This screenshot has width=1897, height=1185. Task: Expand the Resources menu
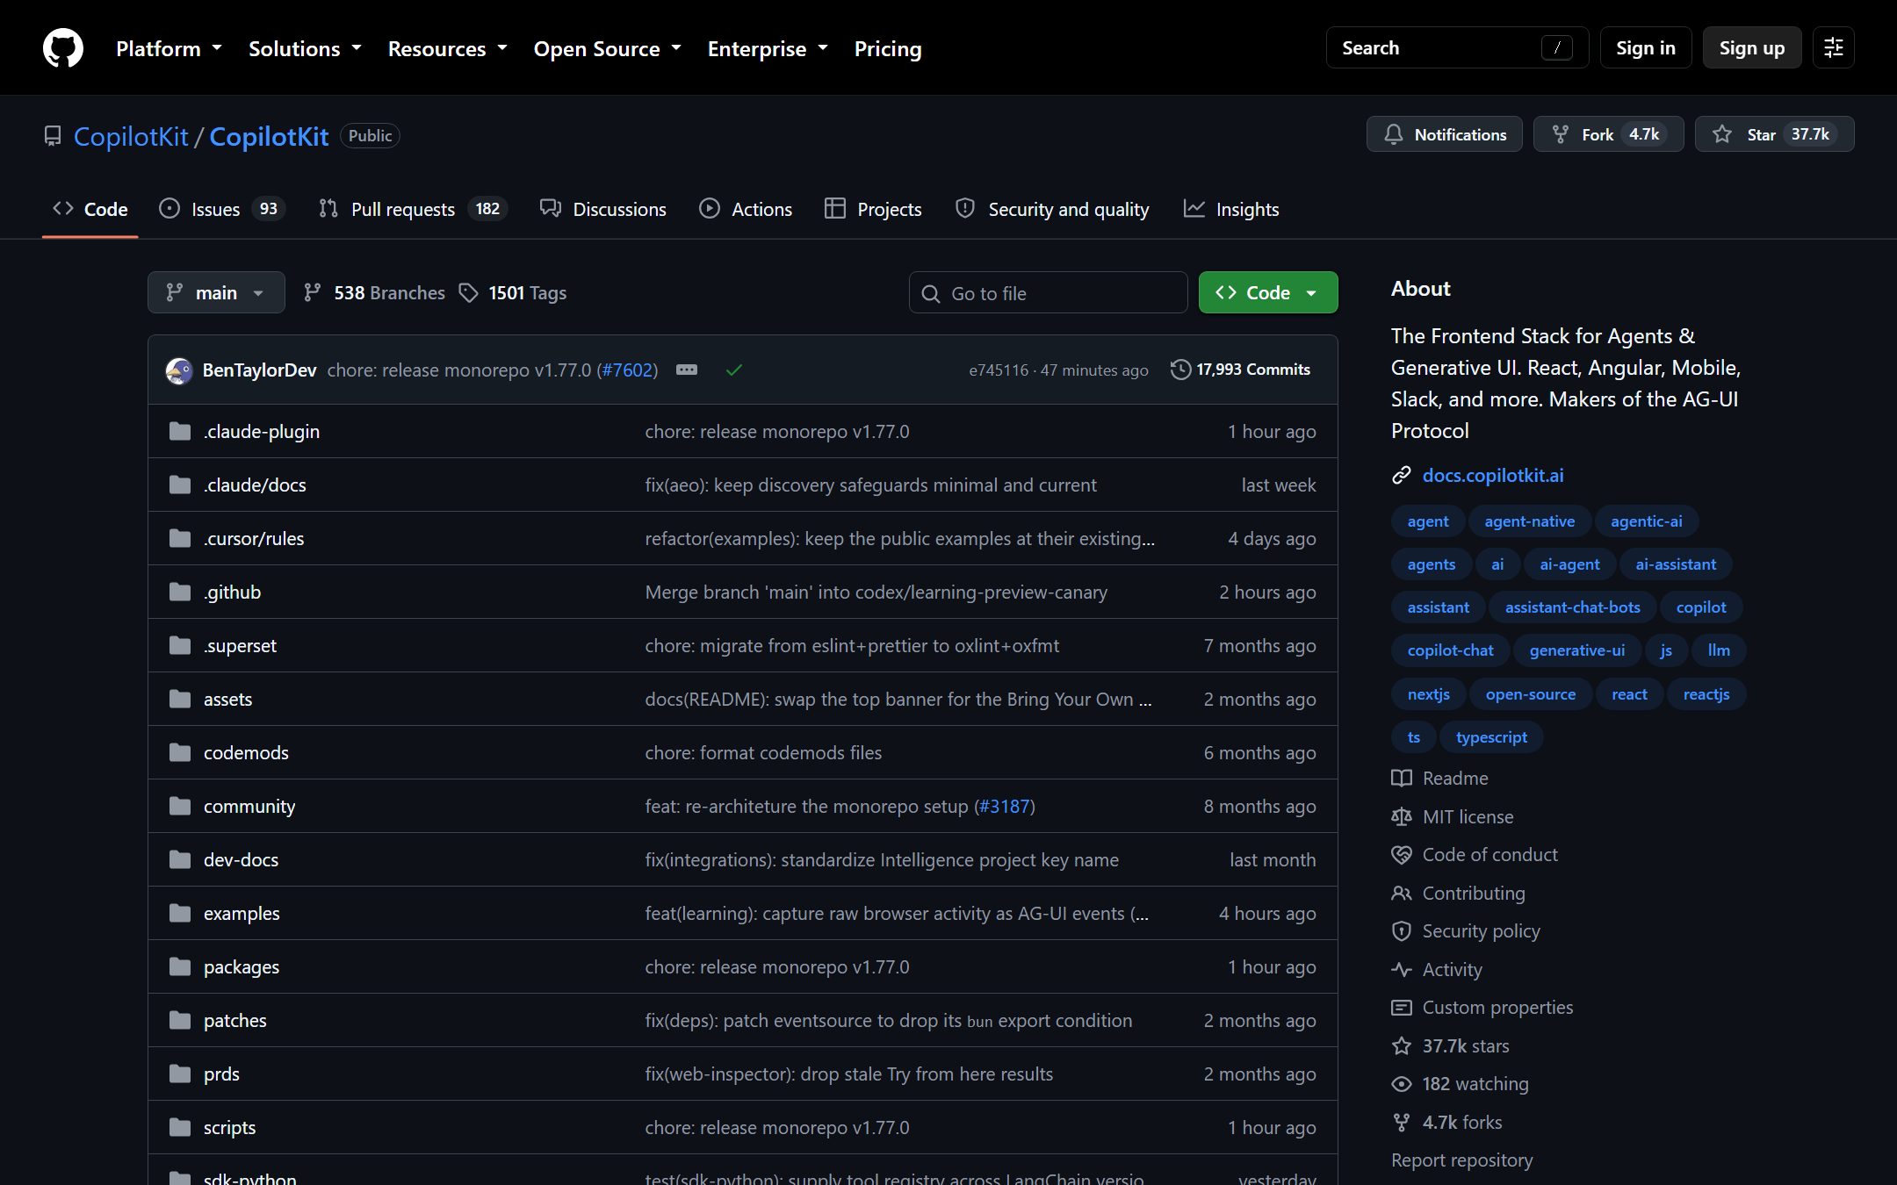[447, 48]
